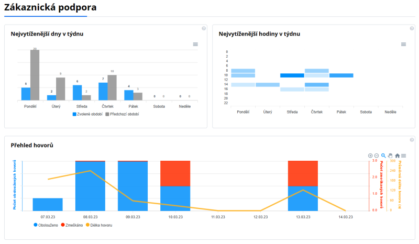Open hamburger menu of Přehled hovorů chart

pos(404,156)
